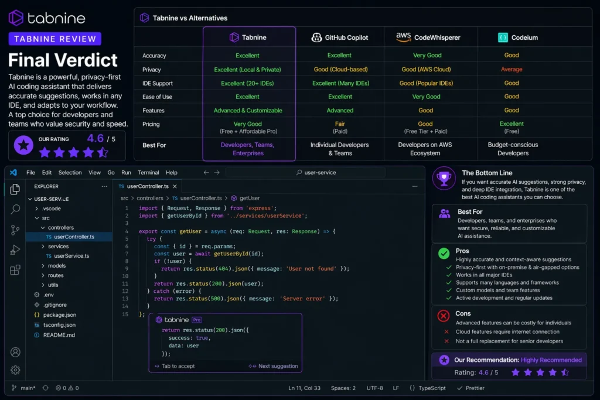The image size is (600, 400).
Task: Open the Extensions view icon
Action: pos(15,270)
